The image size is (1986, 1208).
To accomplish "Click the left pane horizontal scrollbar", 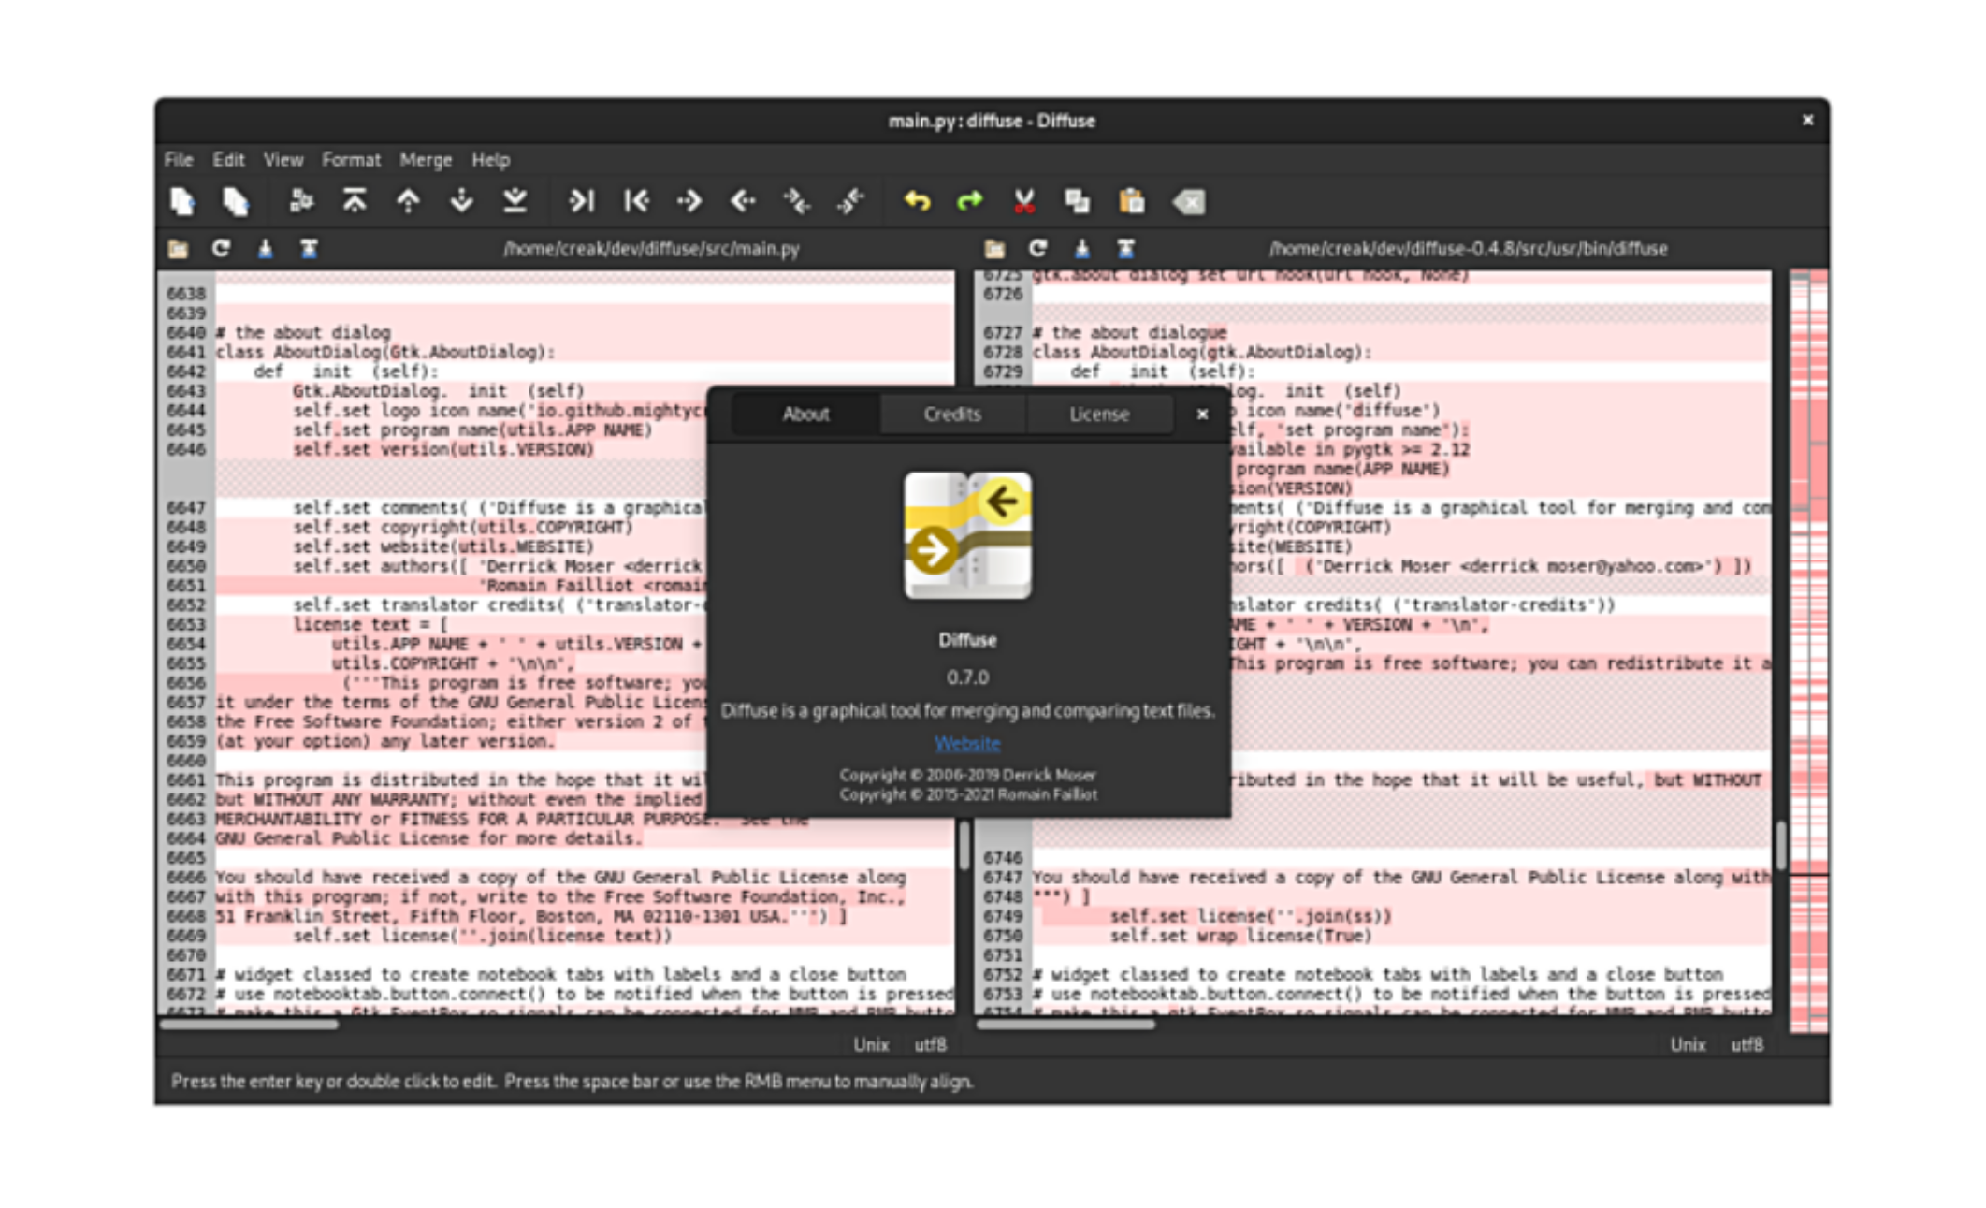I will coord(249,1025).
